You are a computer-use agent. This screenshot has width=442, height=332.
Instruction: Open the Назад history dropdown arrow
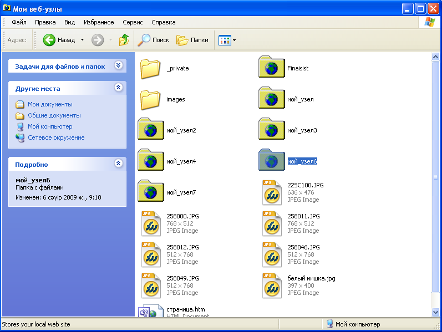tap(82, 40)
